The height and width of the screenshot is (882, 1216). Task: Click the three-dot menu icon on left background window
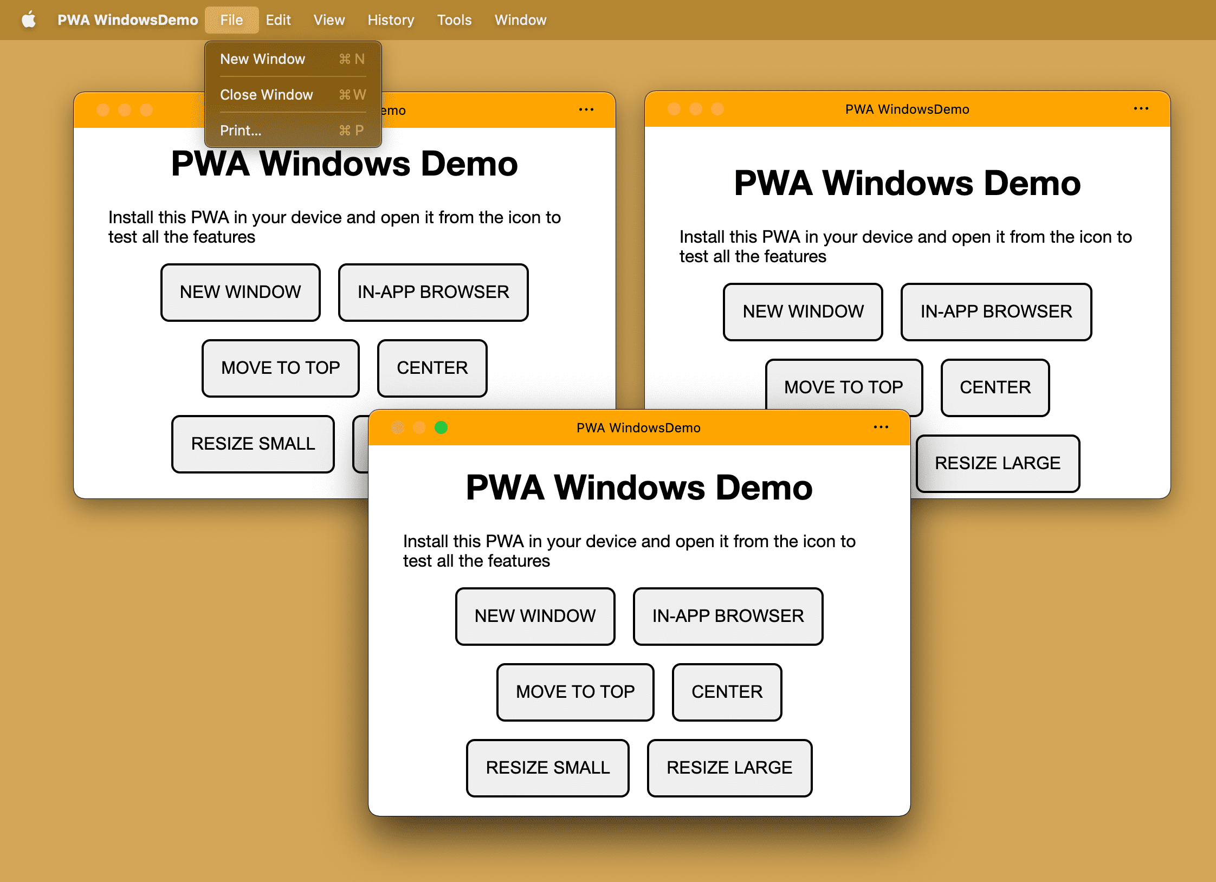586,111
